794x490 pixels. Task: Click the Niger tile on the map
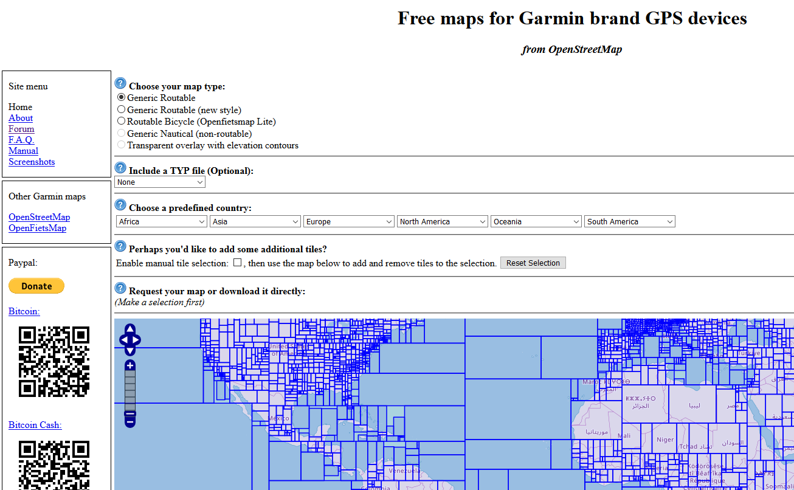tap(666, 439)
